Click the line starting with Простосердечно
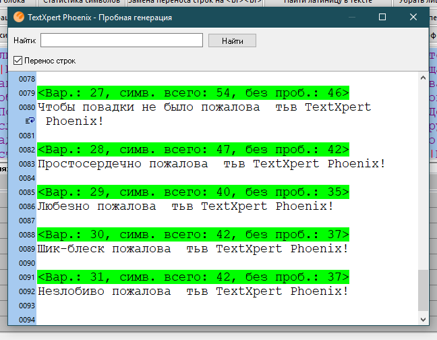This screenshot has height=340, width=437. pos(212,163)
